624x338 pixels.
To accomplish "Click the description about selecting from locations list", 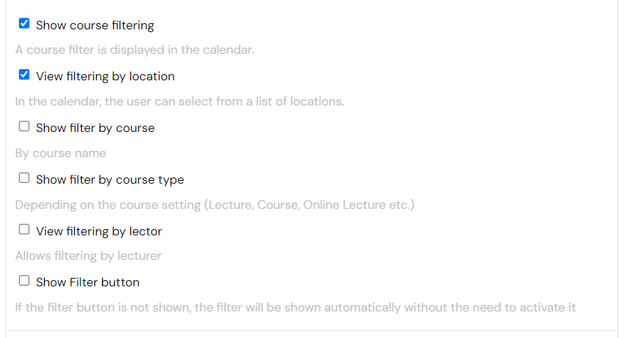I will click(180, 102).
